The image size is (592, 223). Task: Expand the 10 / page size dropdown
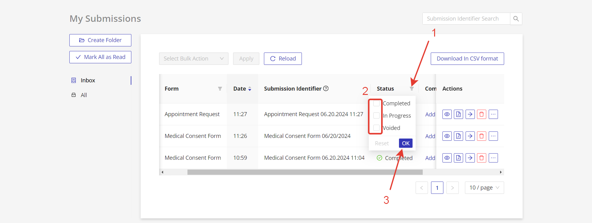point(484,188)
